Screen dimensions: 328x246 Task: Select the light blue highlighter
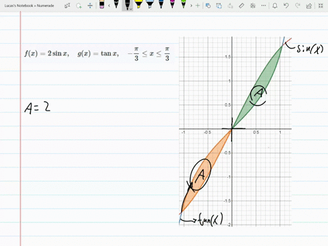[150, 4]
